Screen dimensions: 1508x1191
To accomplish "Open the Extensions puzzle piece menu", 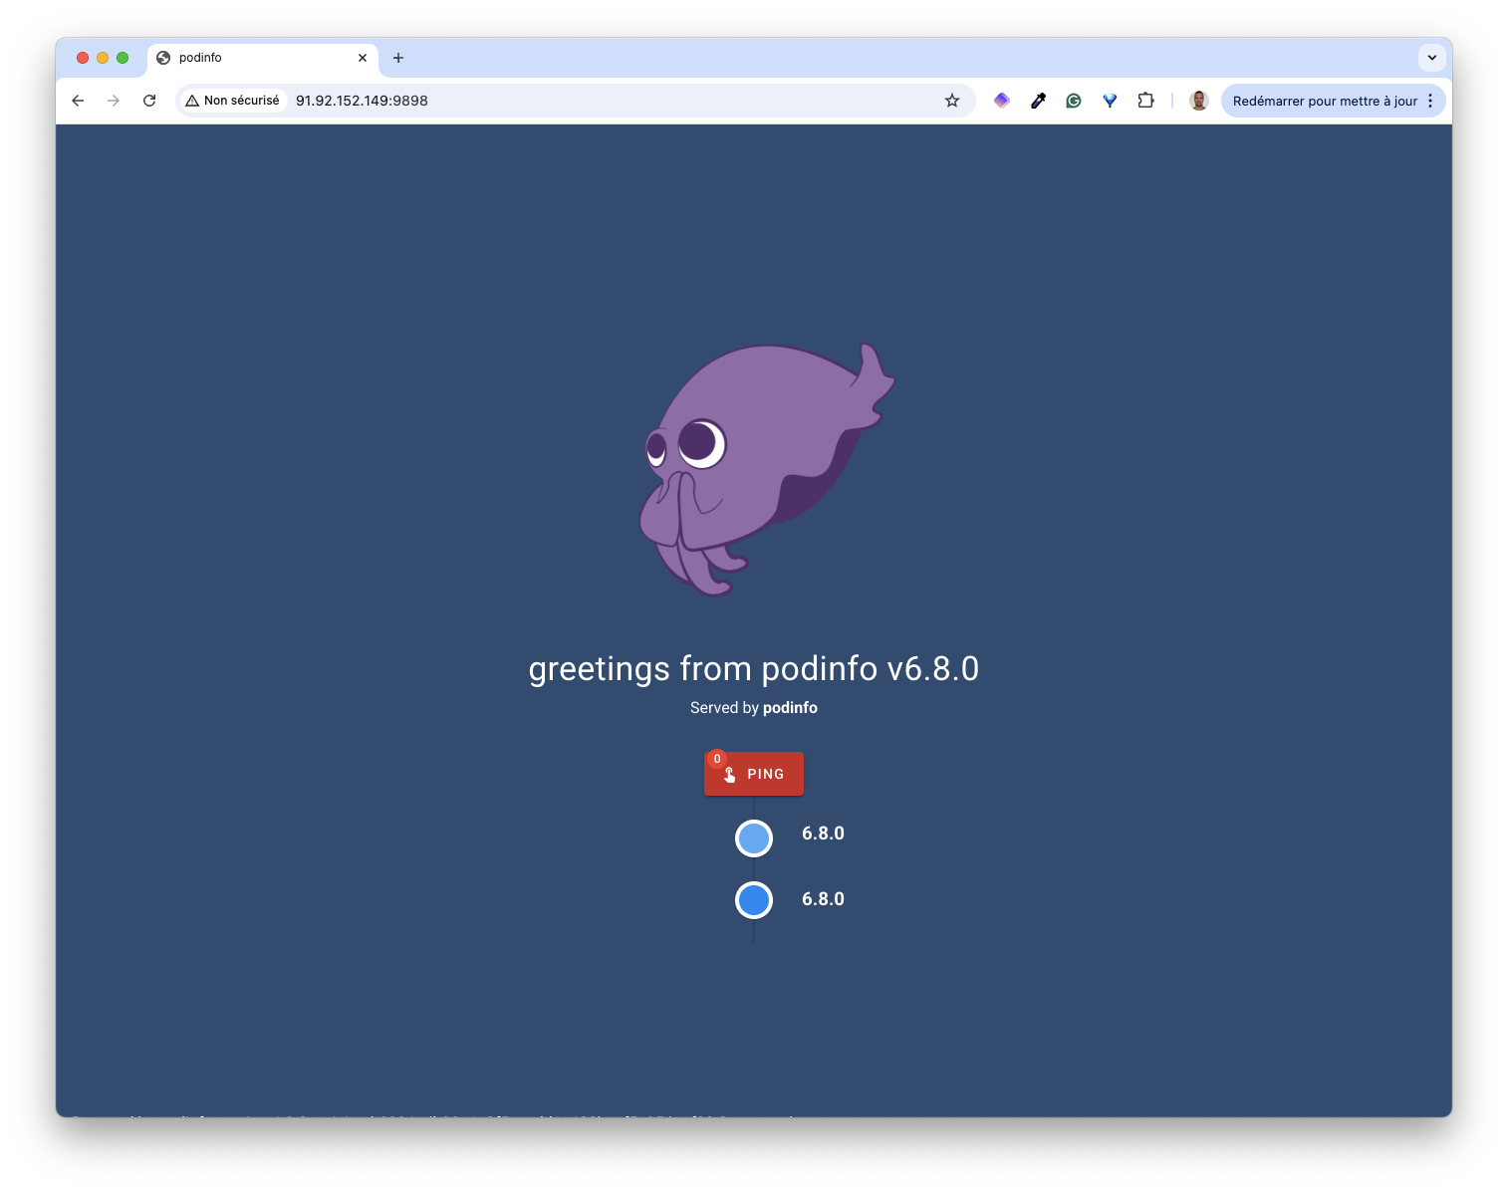I will pyautogui.click(x=1145, y=101).
